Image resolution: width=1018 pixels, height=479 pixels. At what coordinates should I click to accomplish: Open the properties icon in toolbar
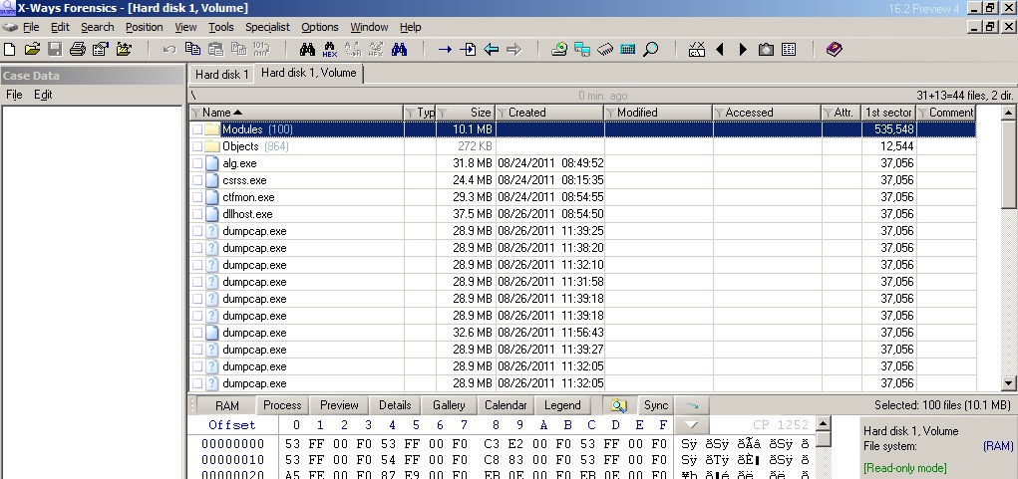(101, 49)
